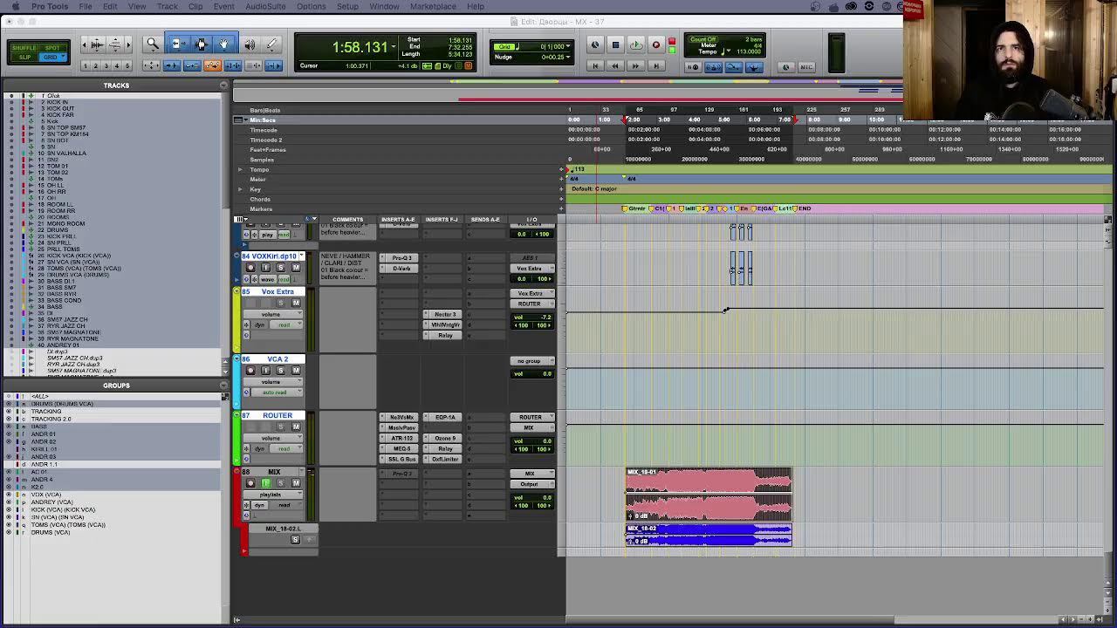The width and height of the screenshot is (1117, 628).
Task: Open Vox Extra track view selector (volume)
Action: [274, 314]
